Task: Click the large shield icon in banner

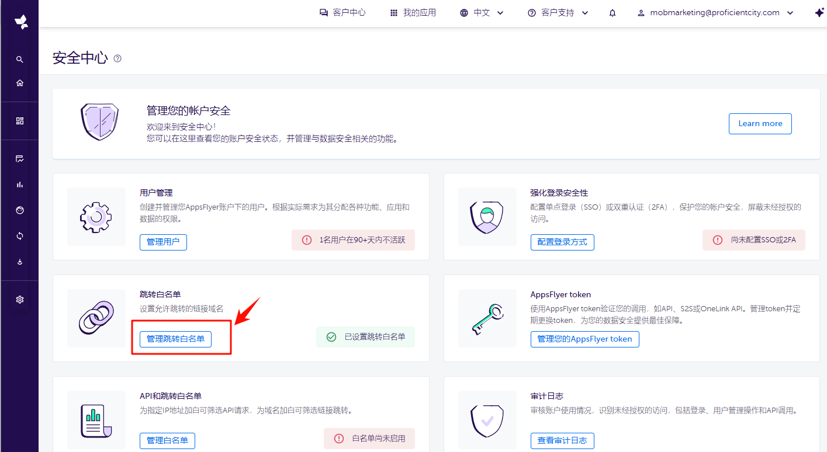Action: tap(99, 122)
